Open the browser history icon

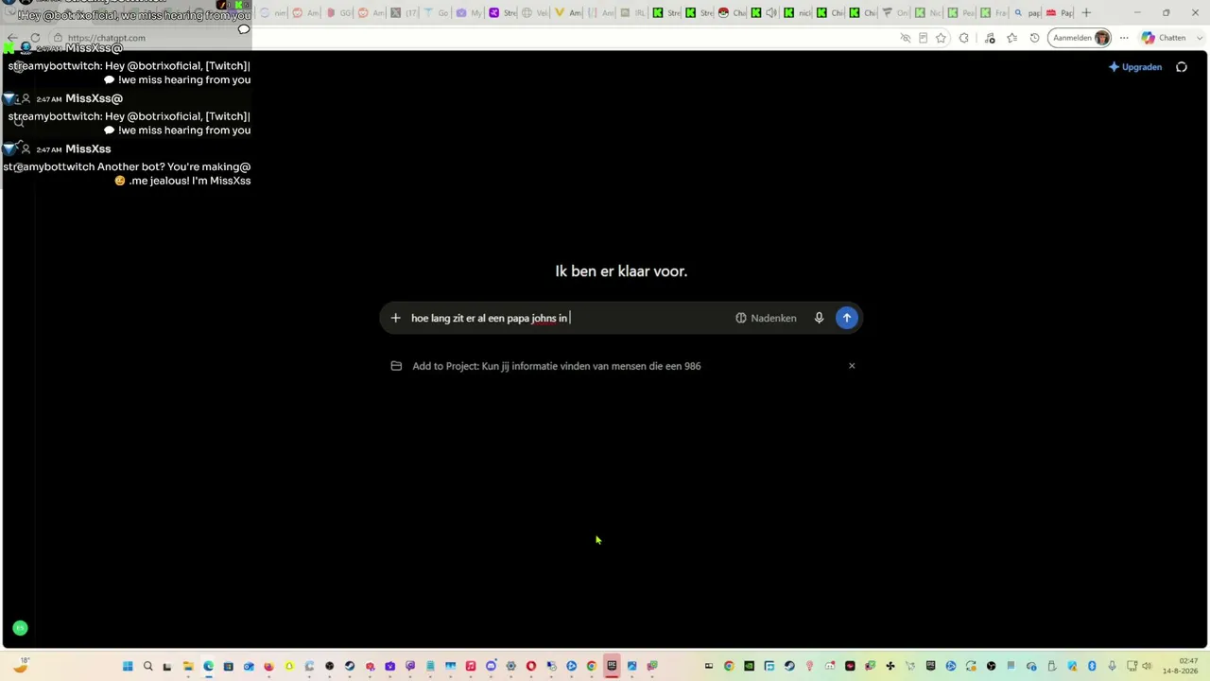(1035, 38)
